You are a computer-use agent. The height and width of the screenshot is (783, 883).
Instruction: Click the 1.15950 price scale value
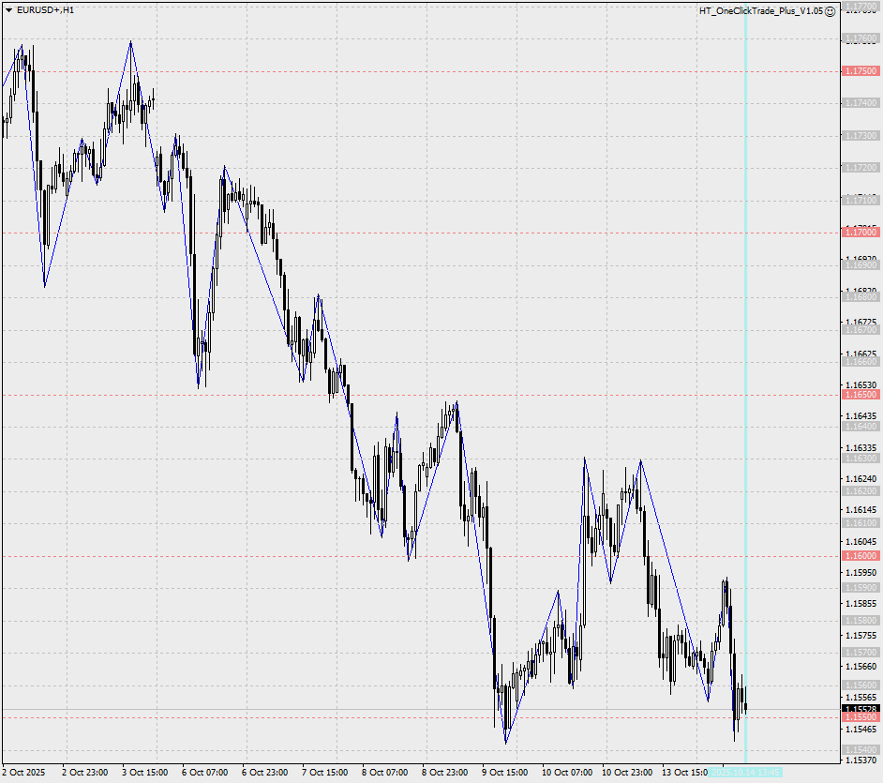[861, 572]
